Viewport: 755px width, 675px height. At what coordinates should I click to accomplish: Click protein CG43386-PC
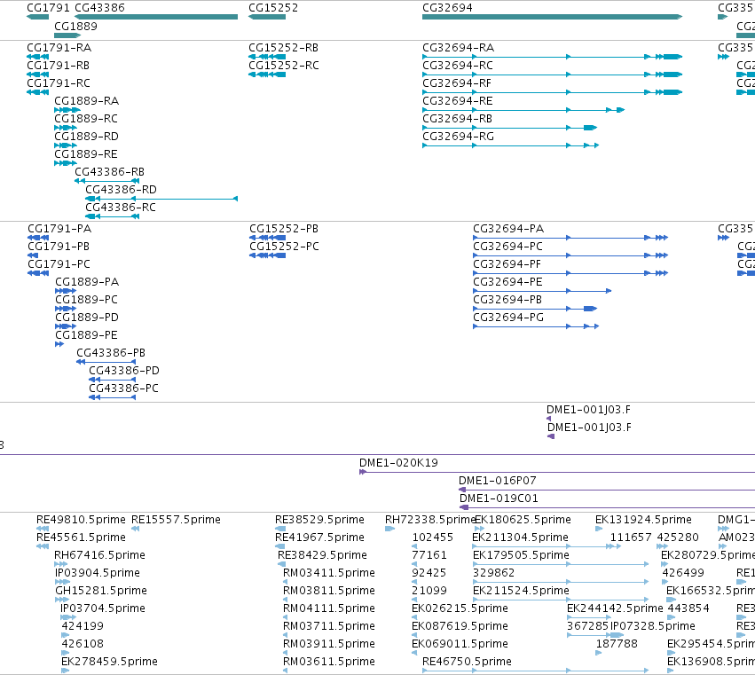tap(123, 389)
